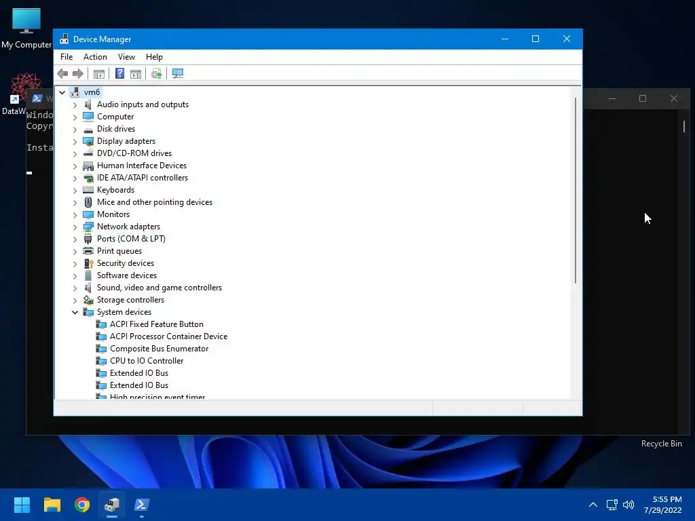Open the Help menu
The image size is (695, 521).
pos(154,57)
